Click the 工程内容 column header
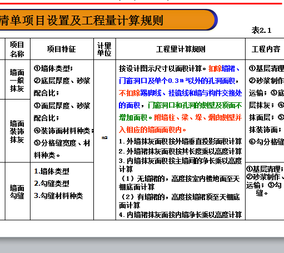The image size is (284, 253). tap(266, 49)
